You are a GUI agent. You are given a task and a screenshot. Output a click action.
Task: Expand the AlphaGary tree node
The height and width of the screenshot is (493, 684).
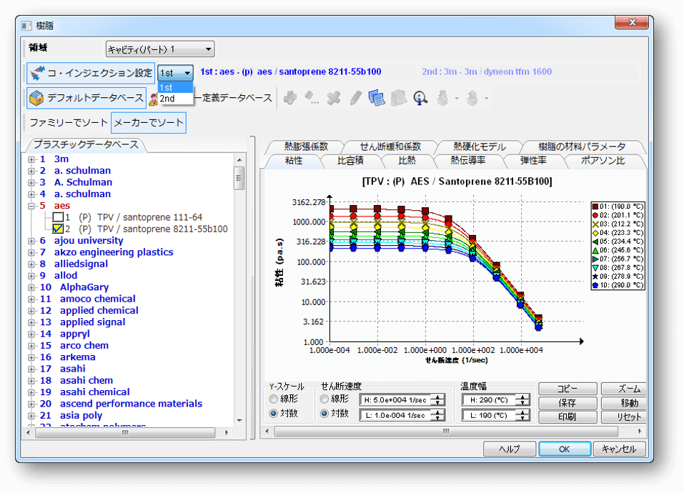[x=31, y=287]
